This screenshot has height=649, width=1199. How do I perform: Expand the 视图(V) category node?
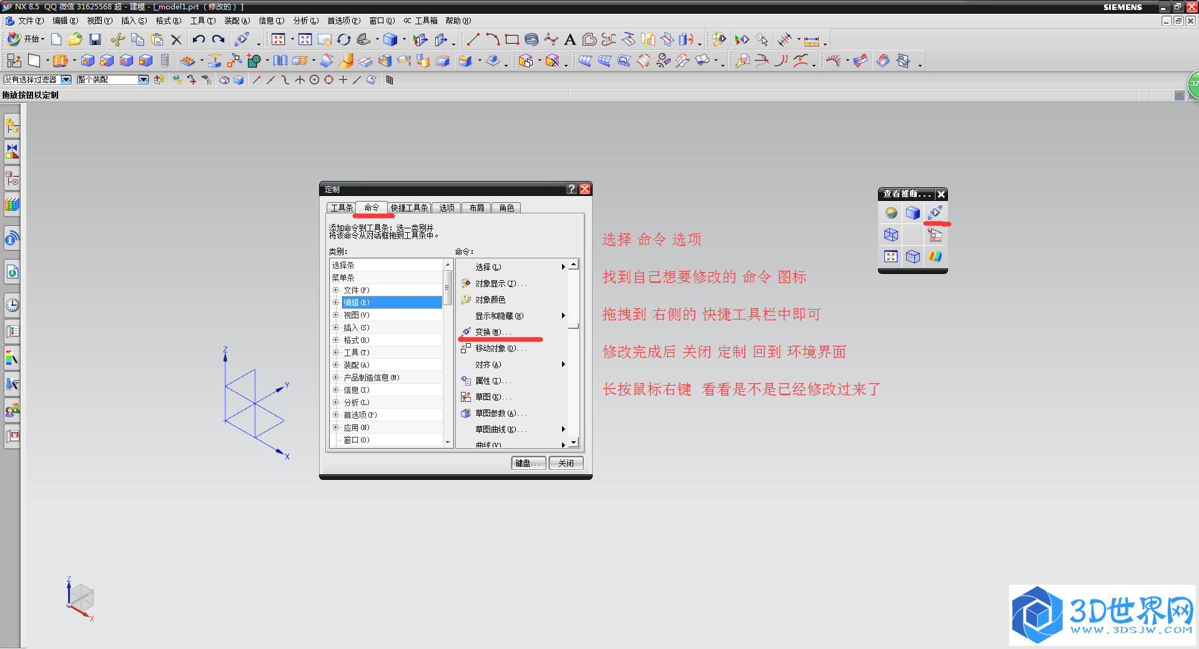coord(335,315)
